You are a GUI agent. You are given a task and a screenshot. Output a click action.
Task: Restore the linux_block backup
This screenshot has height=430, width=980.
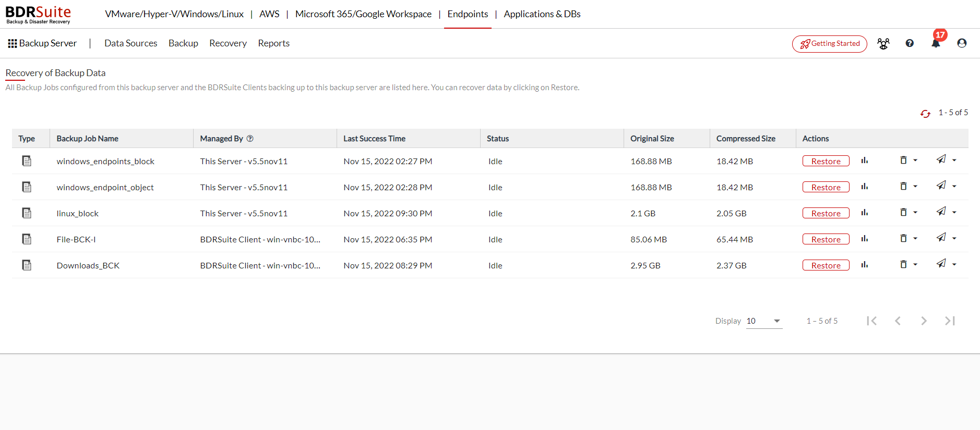click(826, 213)
